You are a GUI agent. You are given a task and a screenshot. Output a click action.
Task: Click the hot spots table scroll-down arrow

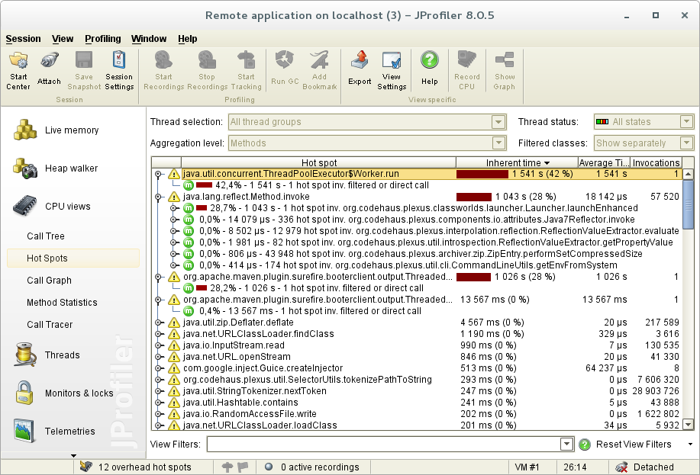689,425
